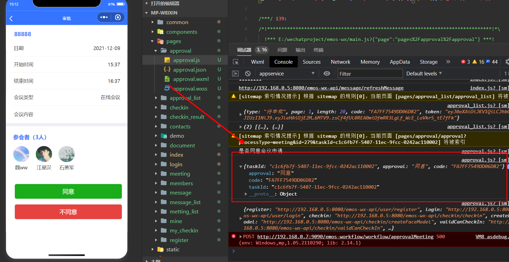This screenshot has width=509, height=262.
Task: Switch to the Network tab
Action: [x=340, y=62]
